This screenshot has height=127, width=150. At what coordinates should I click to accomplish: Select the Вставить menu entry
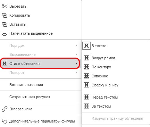click(41, 24)
